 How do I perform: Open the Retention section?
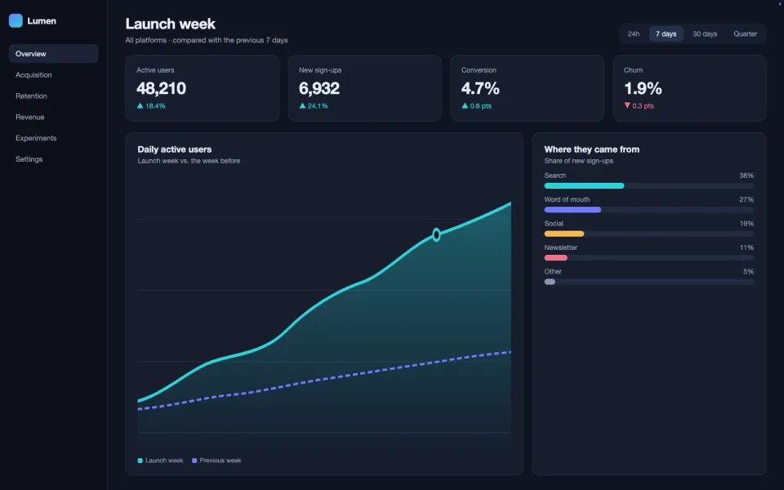tap(54, 96)
